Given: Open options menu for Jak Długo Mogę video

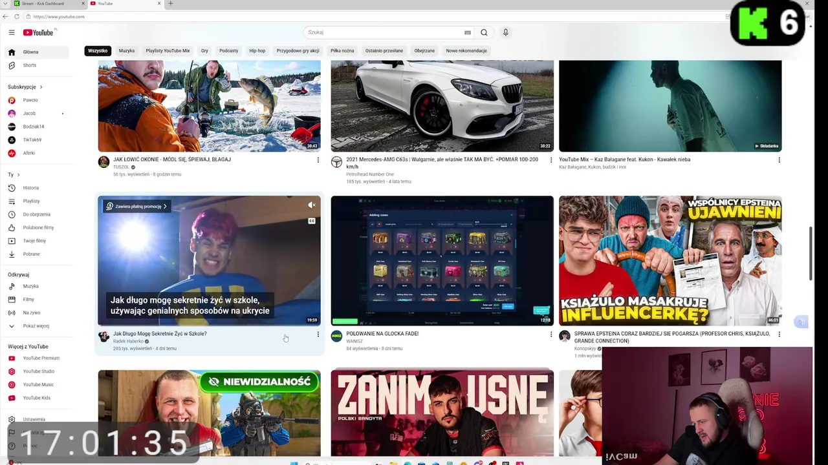Looking at the screenshot, I should click(x=318, y=335).
